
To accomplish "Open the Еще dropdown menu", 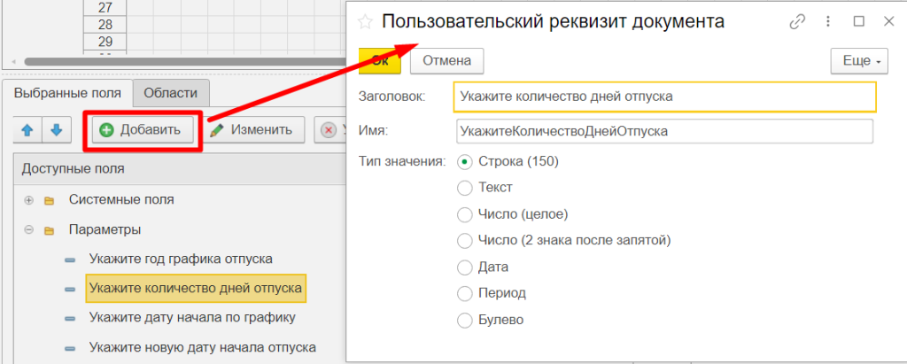I will (x=858, y=61).
